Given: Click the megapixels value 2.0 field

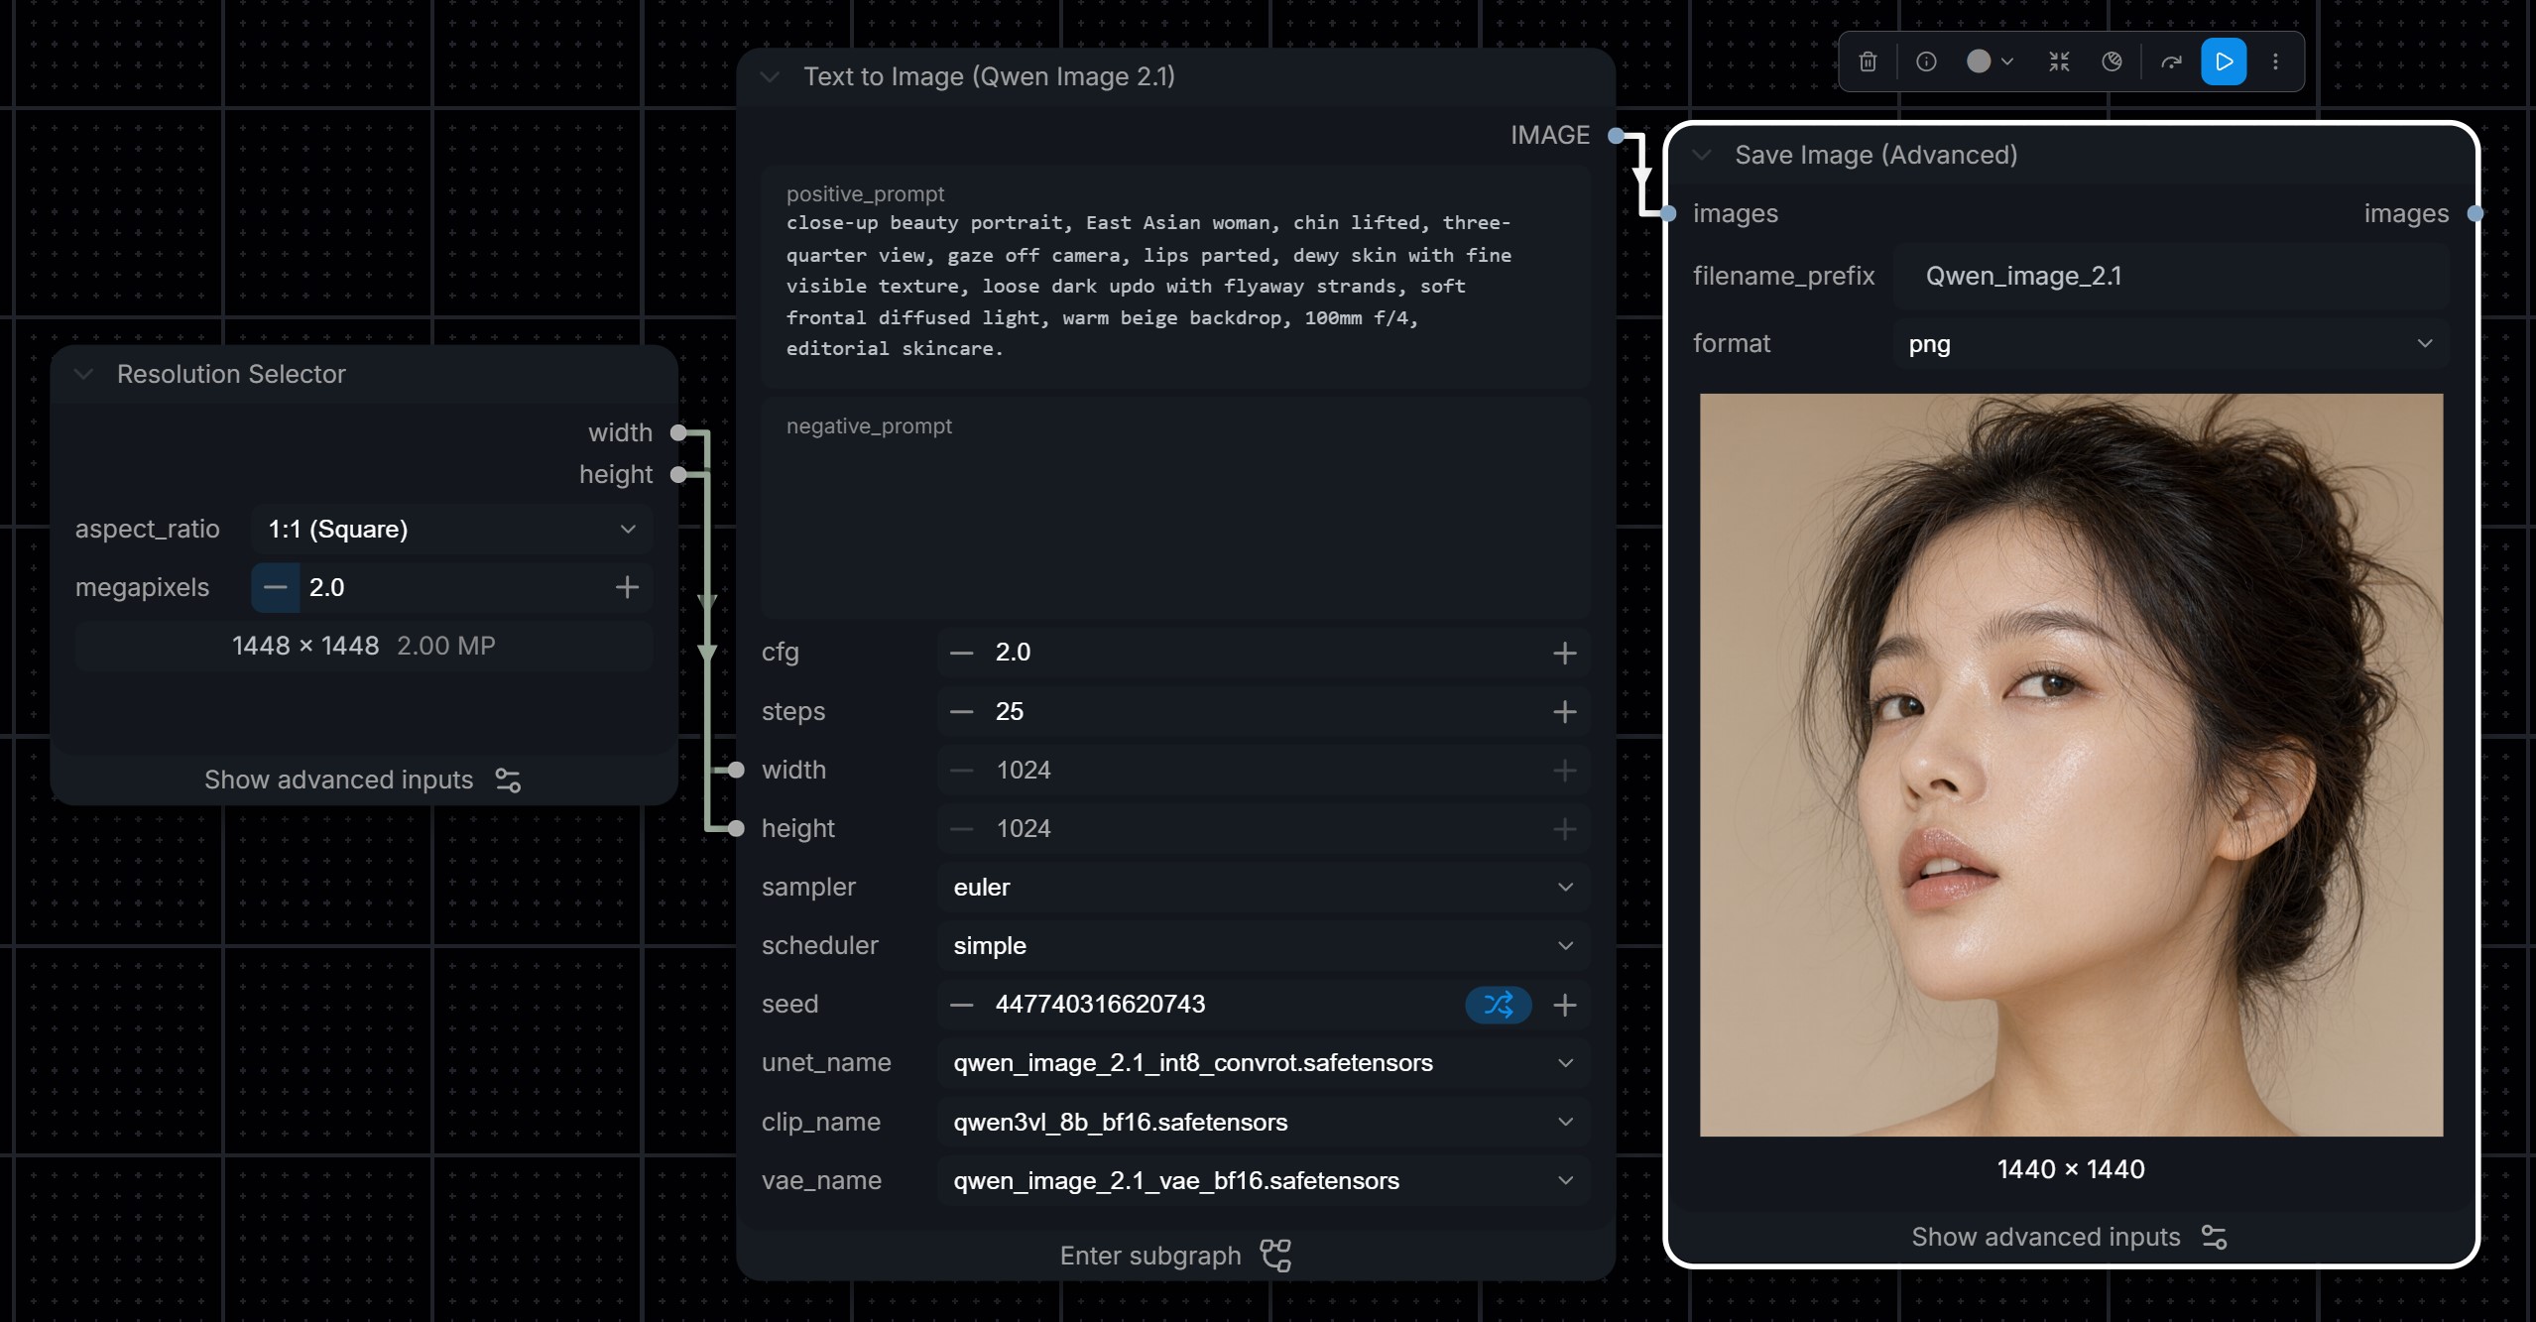Looking at the screenshot, I should pyautogui.click(x=451, y=587).
